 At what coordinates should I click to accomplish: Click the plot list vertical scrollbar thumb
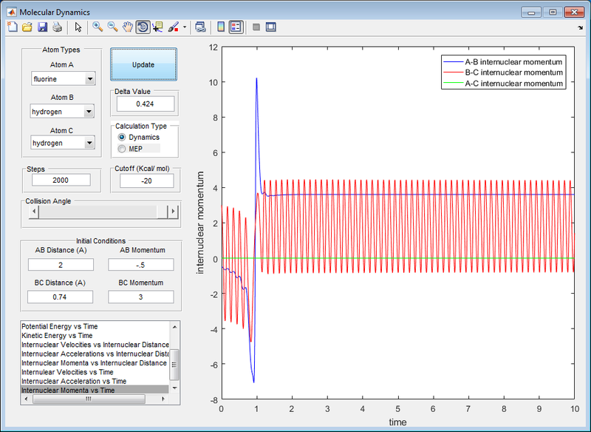[x=174, y=365]
